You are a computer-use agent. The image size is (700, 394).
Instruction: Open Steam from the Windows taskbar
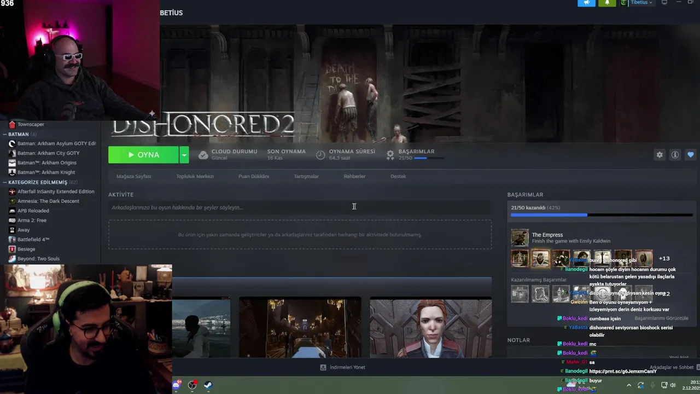[x=208, y=385]
